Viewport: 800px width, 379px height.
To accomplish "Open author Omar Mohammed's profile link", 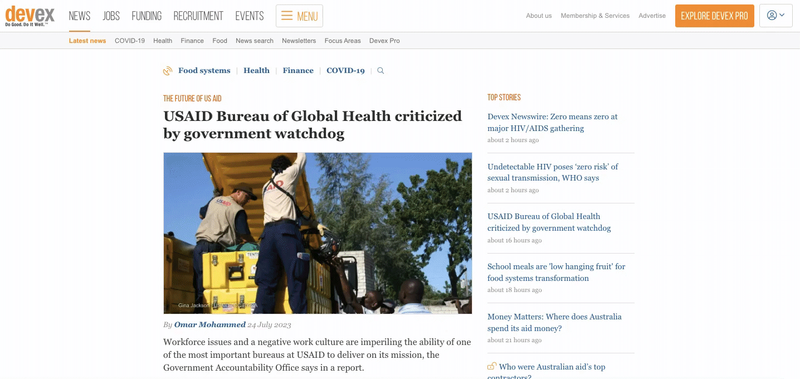I will pos(210,324).
